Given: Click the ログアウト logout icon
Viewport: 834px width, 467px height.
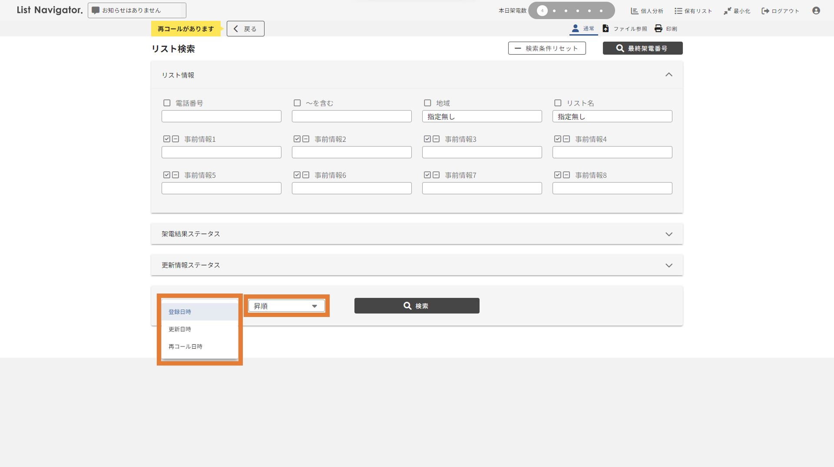Looking at the screenshot, I should 765,11.
